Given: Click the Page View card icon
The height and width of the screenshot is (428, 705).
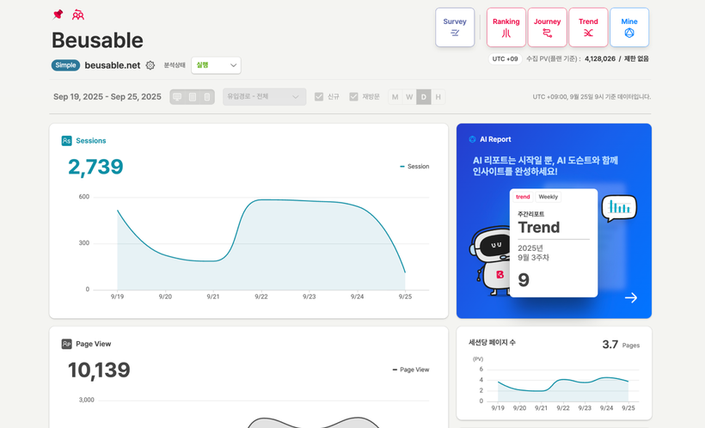Looking at the screenshot, I should tap(66, 344).
